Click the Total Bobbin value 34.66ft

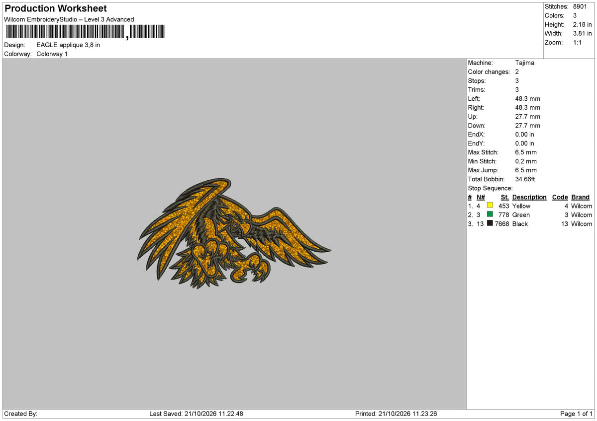(525, 179)
